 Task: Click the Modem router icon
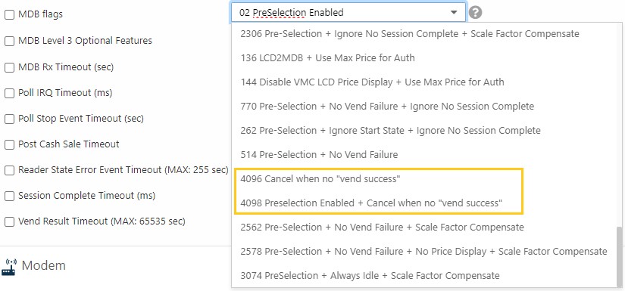pyautogui.click(x=9, y=266)
